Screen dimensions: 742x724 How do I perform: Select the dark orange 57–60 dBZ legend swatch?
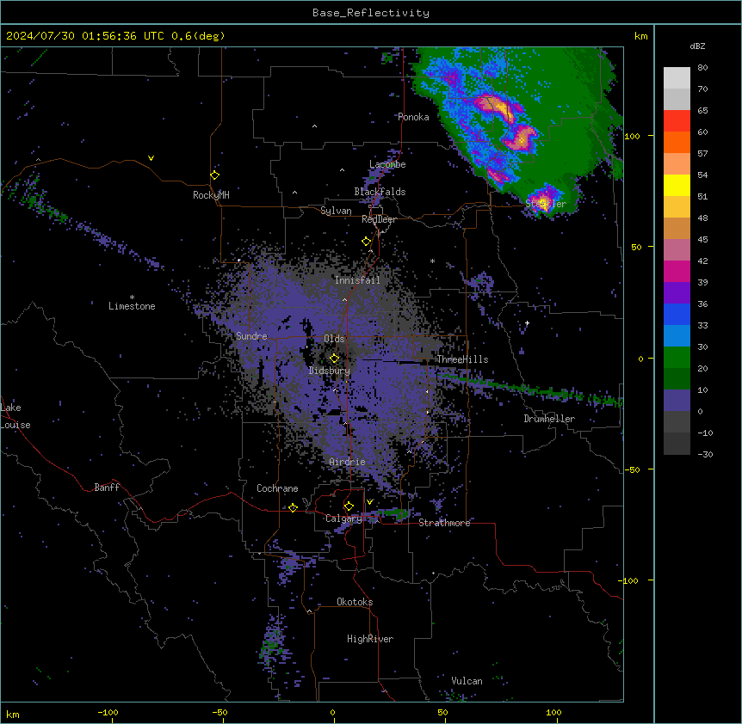[677, 142]
